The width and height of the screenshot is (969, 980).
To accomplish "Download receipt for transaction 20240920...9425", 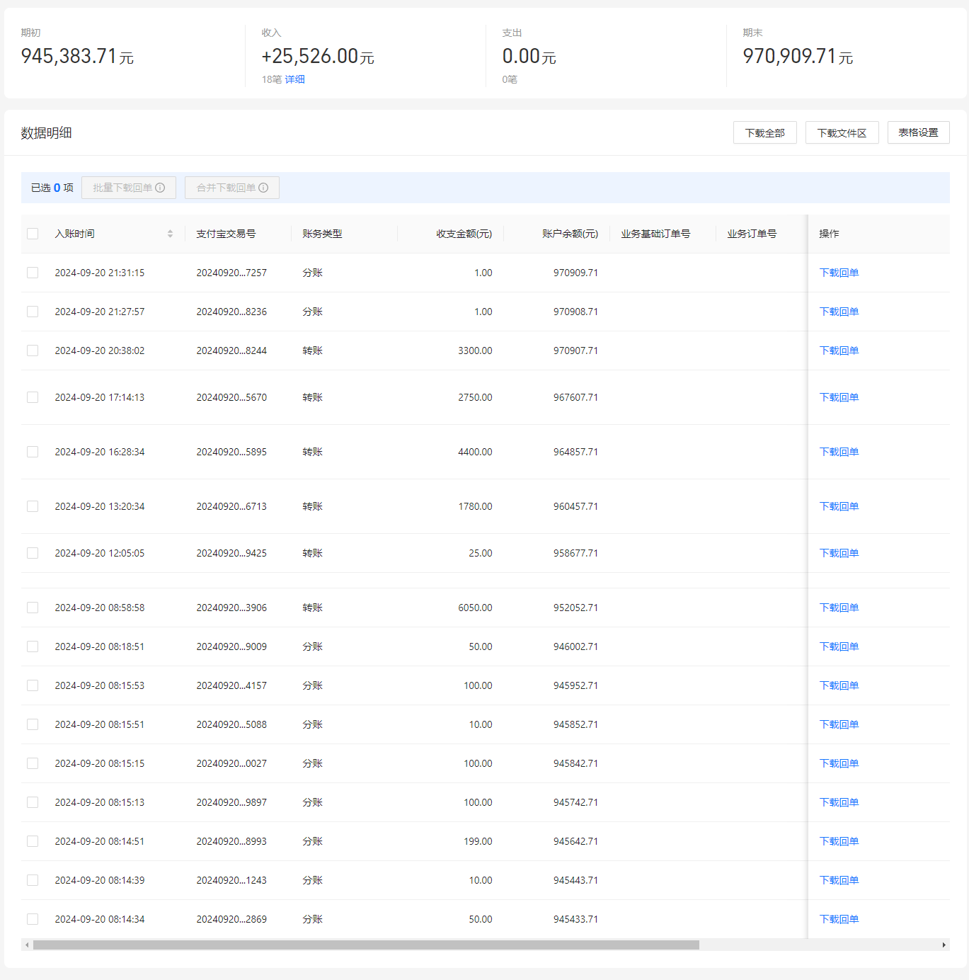I will 839,553.
